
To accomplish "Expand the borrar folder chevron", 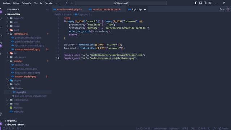I will (8, 26).
